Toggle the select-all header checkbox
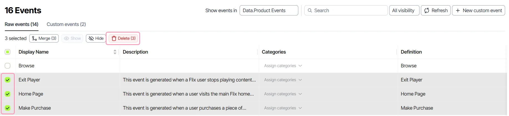The width and height of the screenshot is (509, 116). click(8, 52)
